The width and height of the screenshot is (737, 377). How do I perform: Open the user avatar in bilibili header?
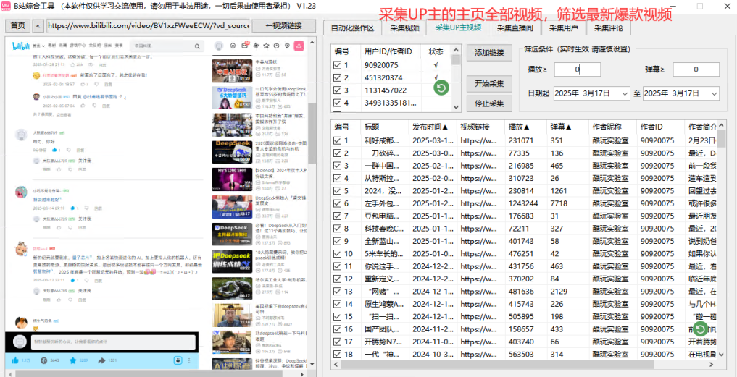pos(219,46)
